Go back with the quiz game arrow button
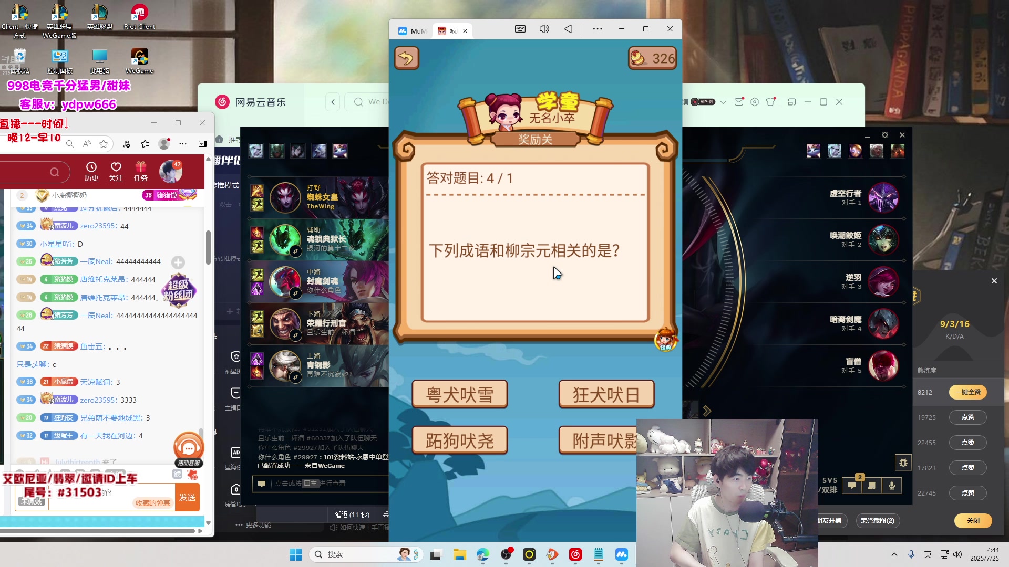1009x567 pixels. tap(406, 58)
